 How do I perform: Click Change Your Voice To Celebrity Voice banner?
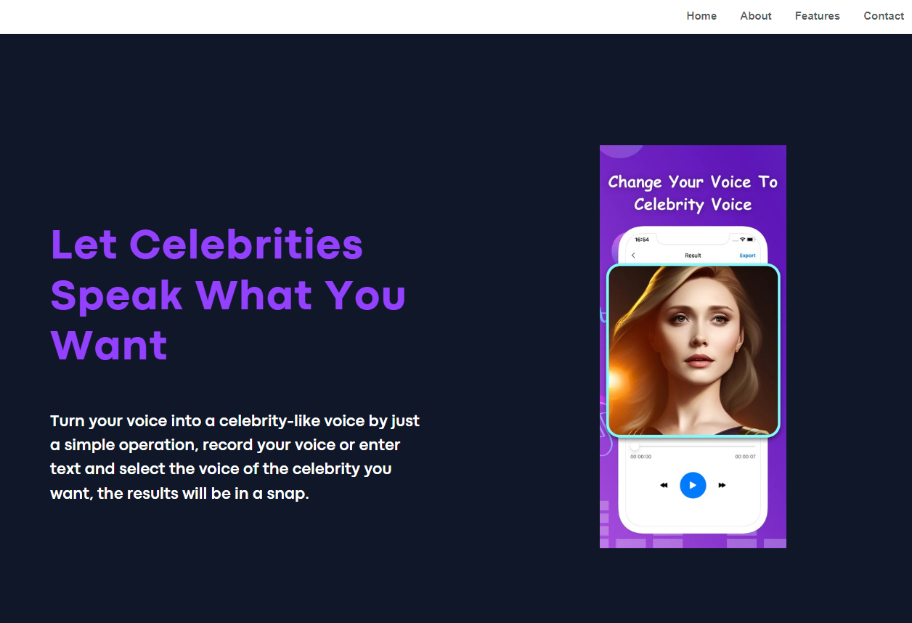[x=693, y=193]
